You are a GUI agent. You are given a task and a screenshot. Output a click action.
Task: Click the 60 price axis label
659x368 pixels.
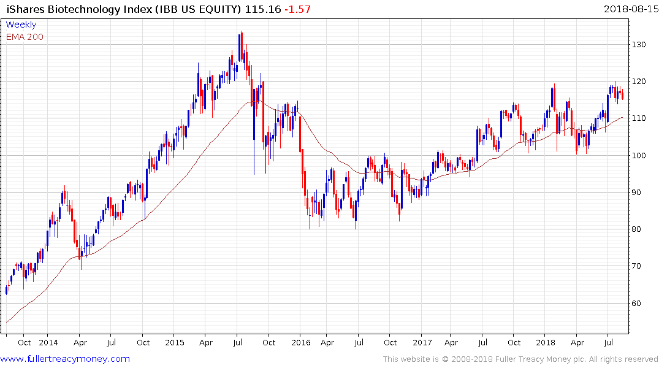tap(636, 303)
